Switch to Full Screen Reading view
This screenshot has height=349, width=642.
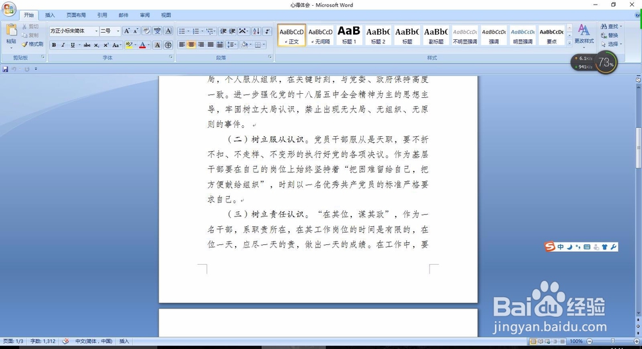[x=541, y=341]
